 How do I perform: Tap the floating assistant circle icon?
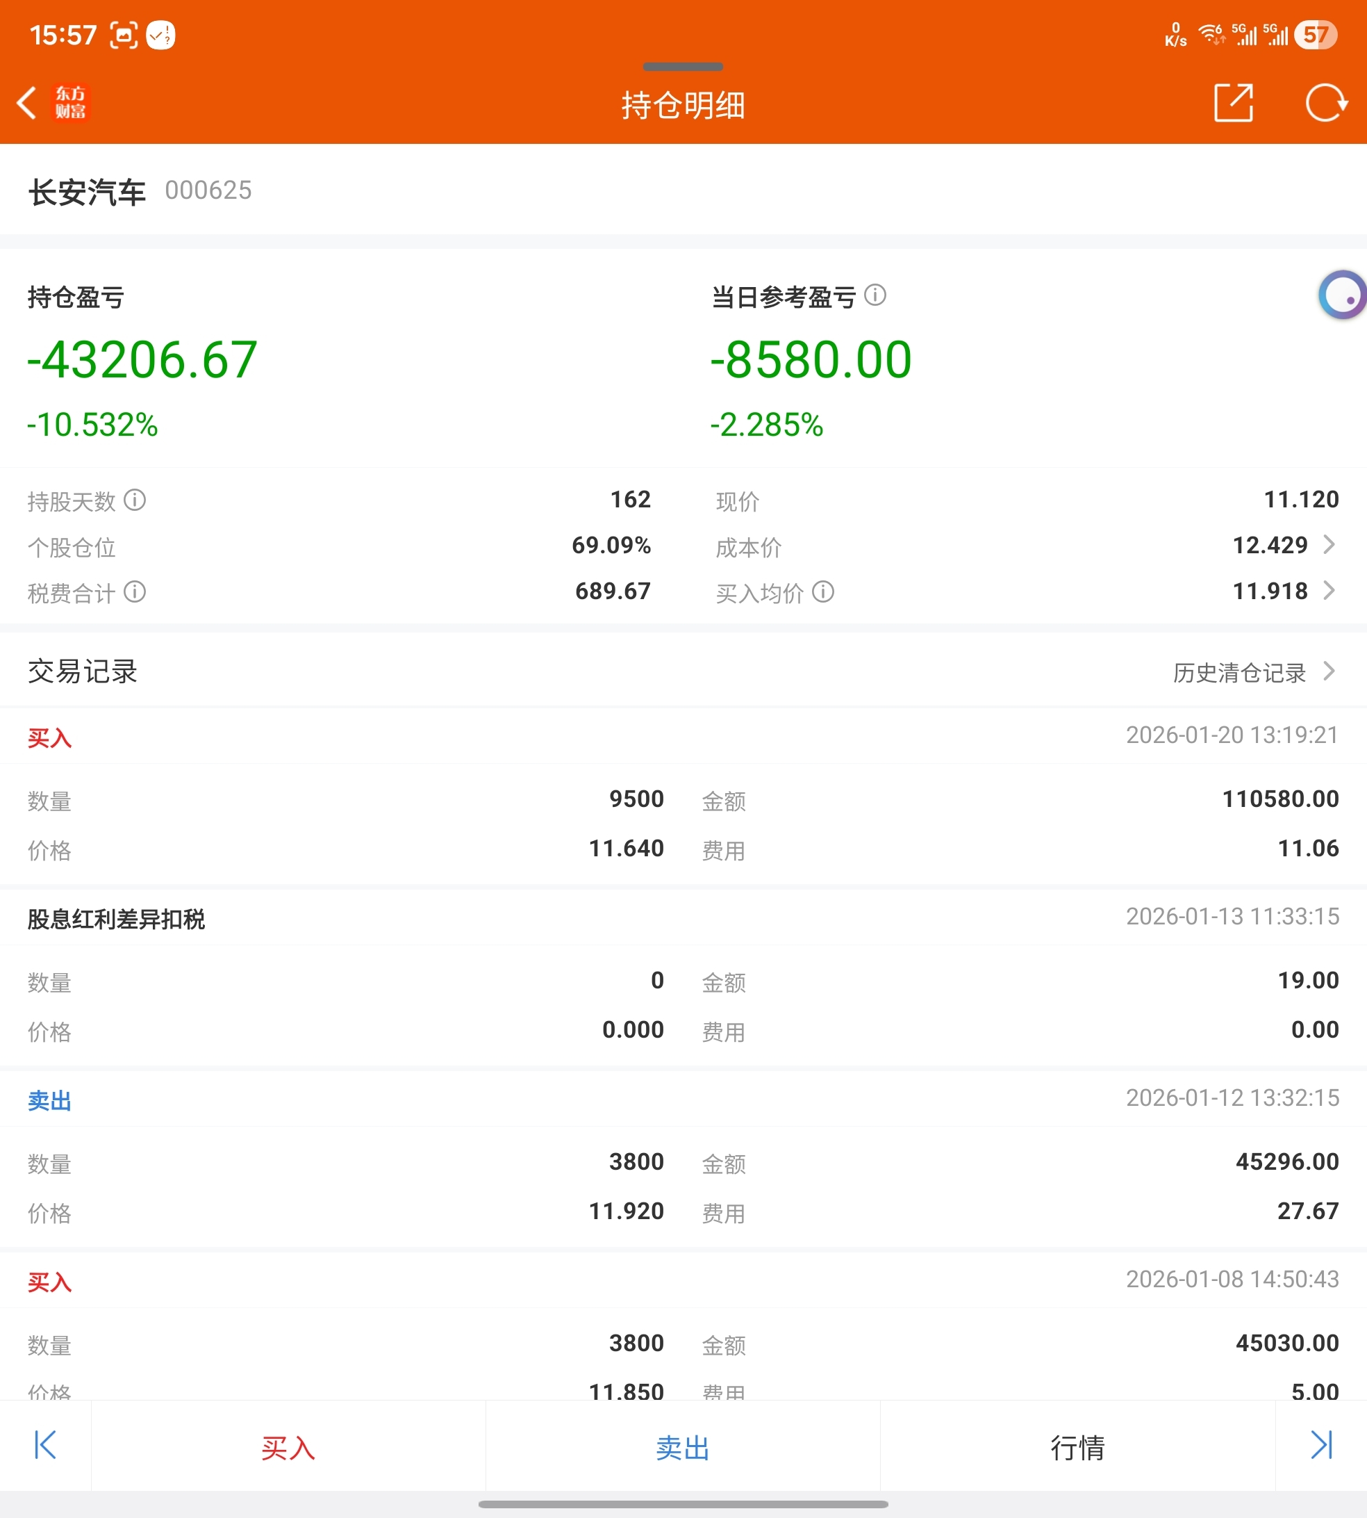click(1343, 295)
